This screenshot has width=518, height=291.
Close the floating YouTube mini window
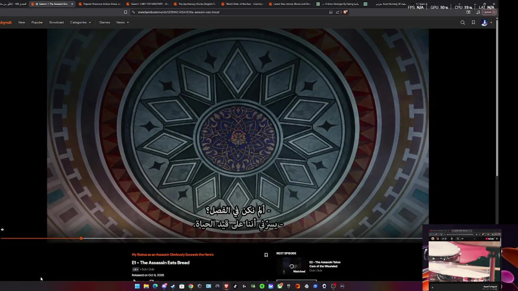tap(432, 287)
